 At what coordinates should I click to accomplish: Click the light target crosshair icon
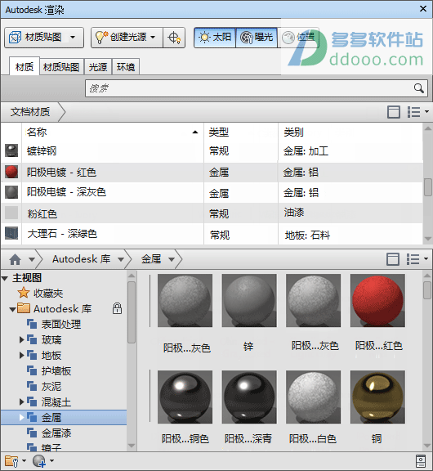174,38
